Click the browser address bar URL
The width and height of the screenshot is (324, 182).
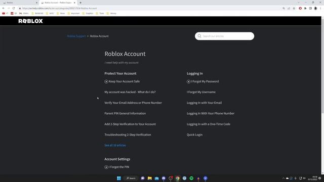pyautogui.click(x=60, y=8)
